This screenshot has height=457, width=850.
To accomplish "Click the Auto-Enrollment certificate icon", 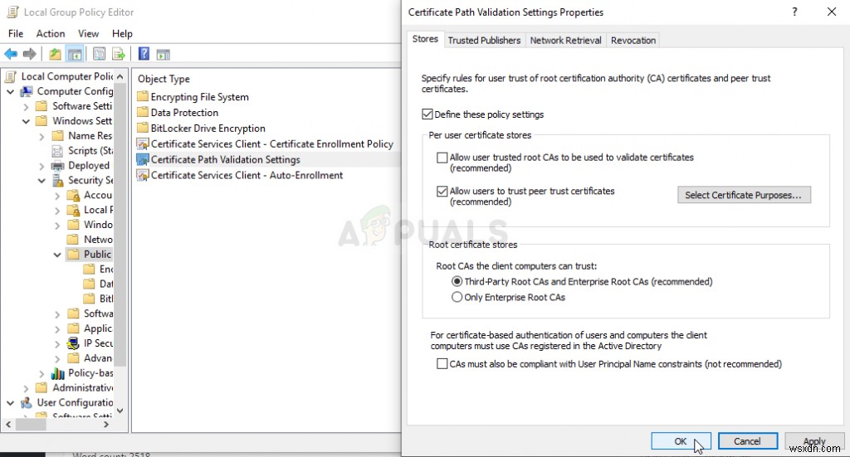I will [143, 176].
